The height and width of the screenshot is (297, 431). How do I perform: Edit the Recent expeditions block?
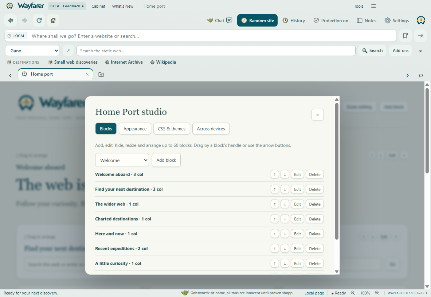[297, 248]
